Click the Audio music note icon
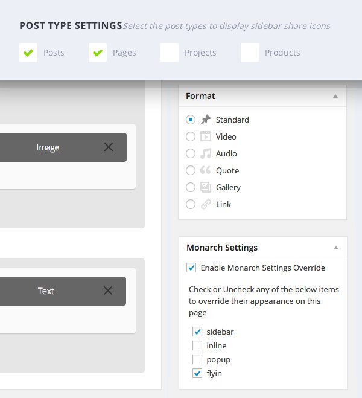The height and width of the screenshot is (398, 362). coord(206,153)
